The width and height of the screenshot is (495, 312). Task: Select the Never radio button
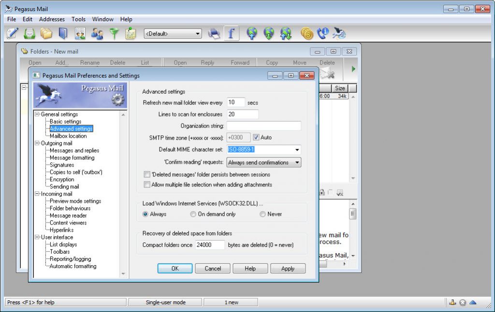(262, 214)
